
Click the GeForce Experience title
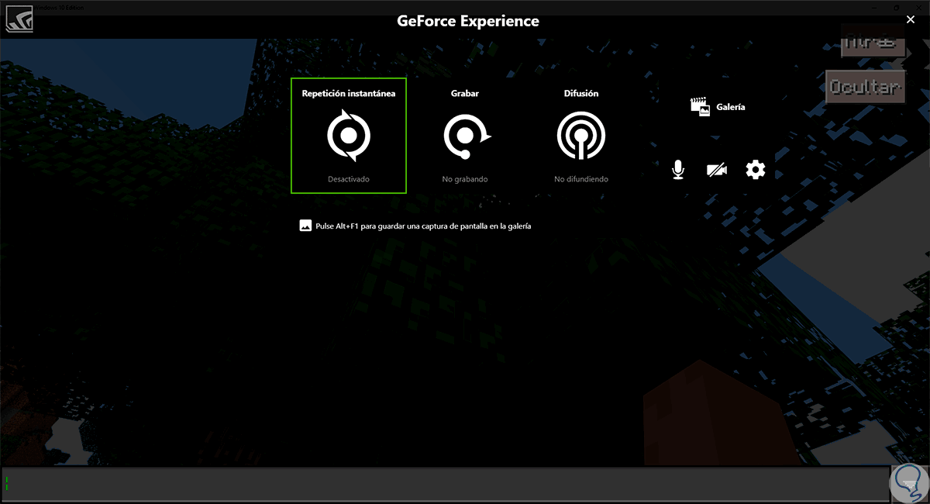(468, 21)
